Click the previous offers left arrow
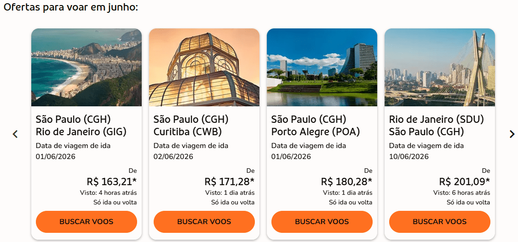 pos(15,134)
